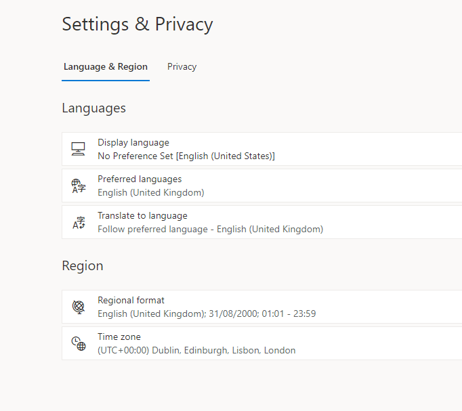462x411 pixels.
Task: Open the Preferred languages setting
Action: click(261, 186)
